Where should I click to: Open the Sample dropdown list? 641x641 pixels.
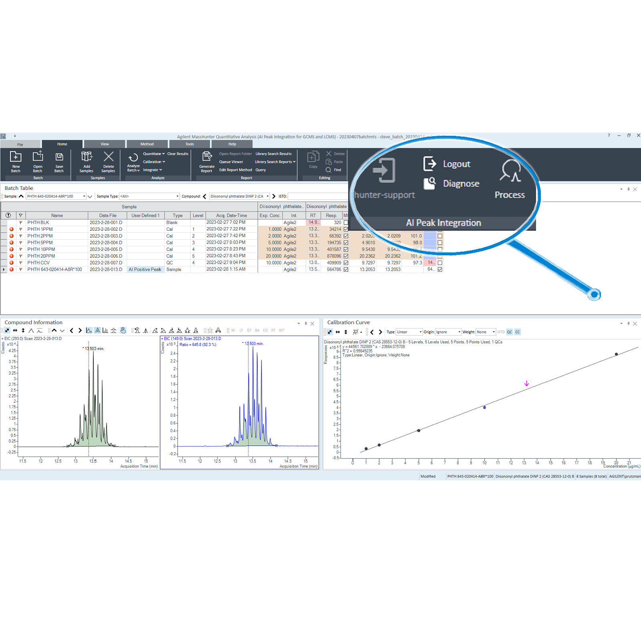(x=84, y=196)
